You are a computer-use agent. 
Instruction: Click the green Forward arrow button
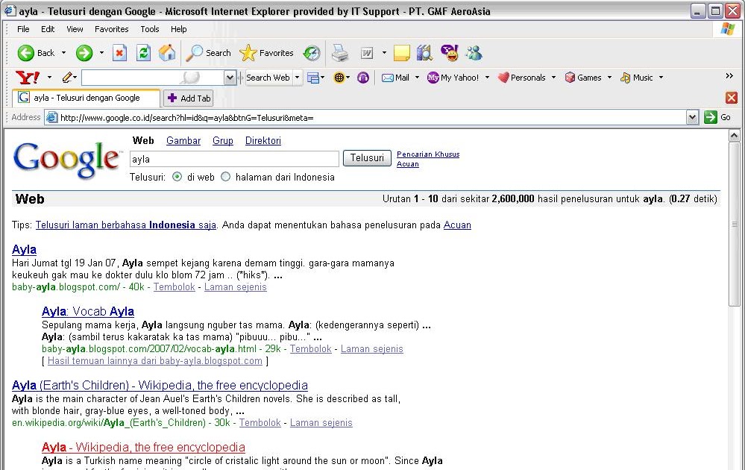pos(84,53)
